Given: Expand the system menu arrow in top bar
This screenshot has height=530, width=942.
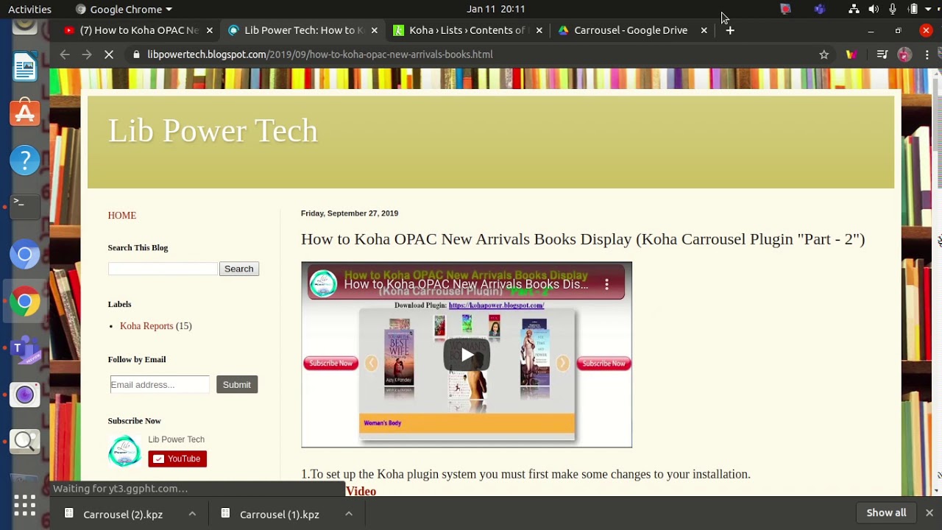Looking at the screenshot, I should (928, 9).
